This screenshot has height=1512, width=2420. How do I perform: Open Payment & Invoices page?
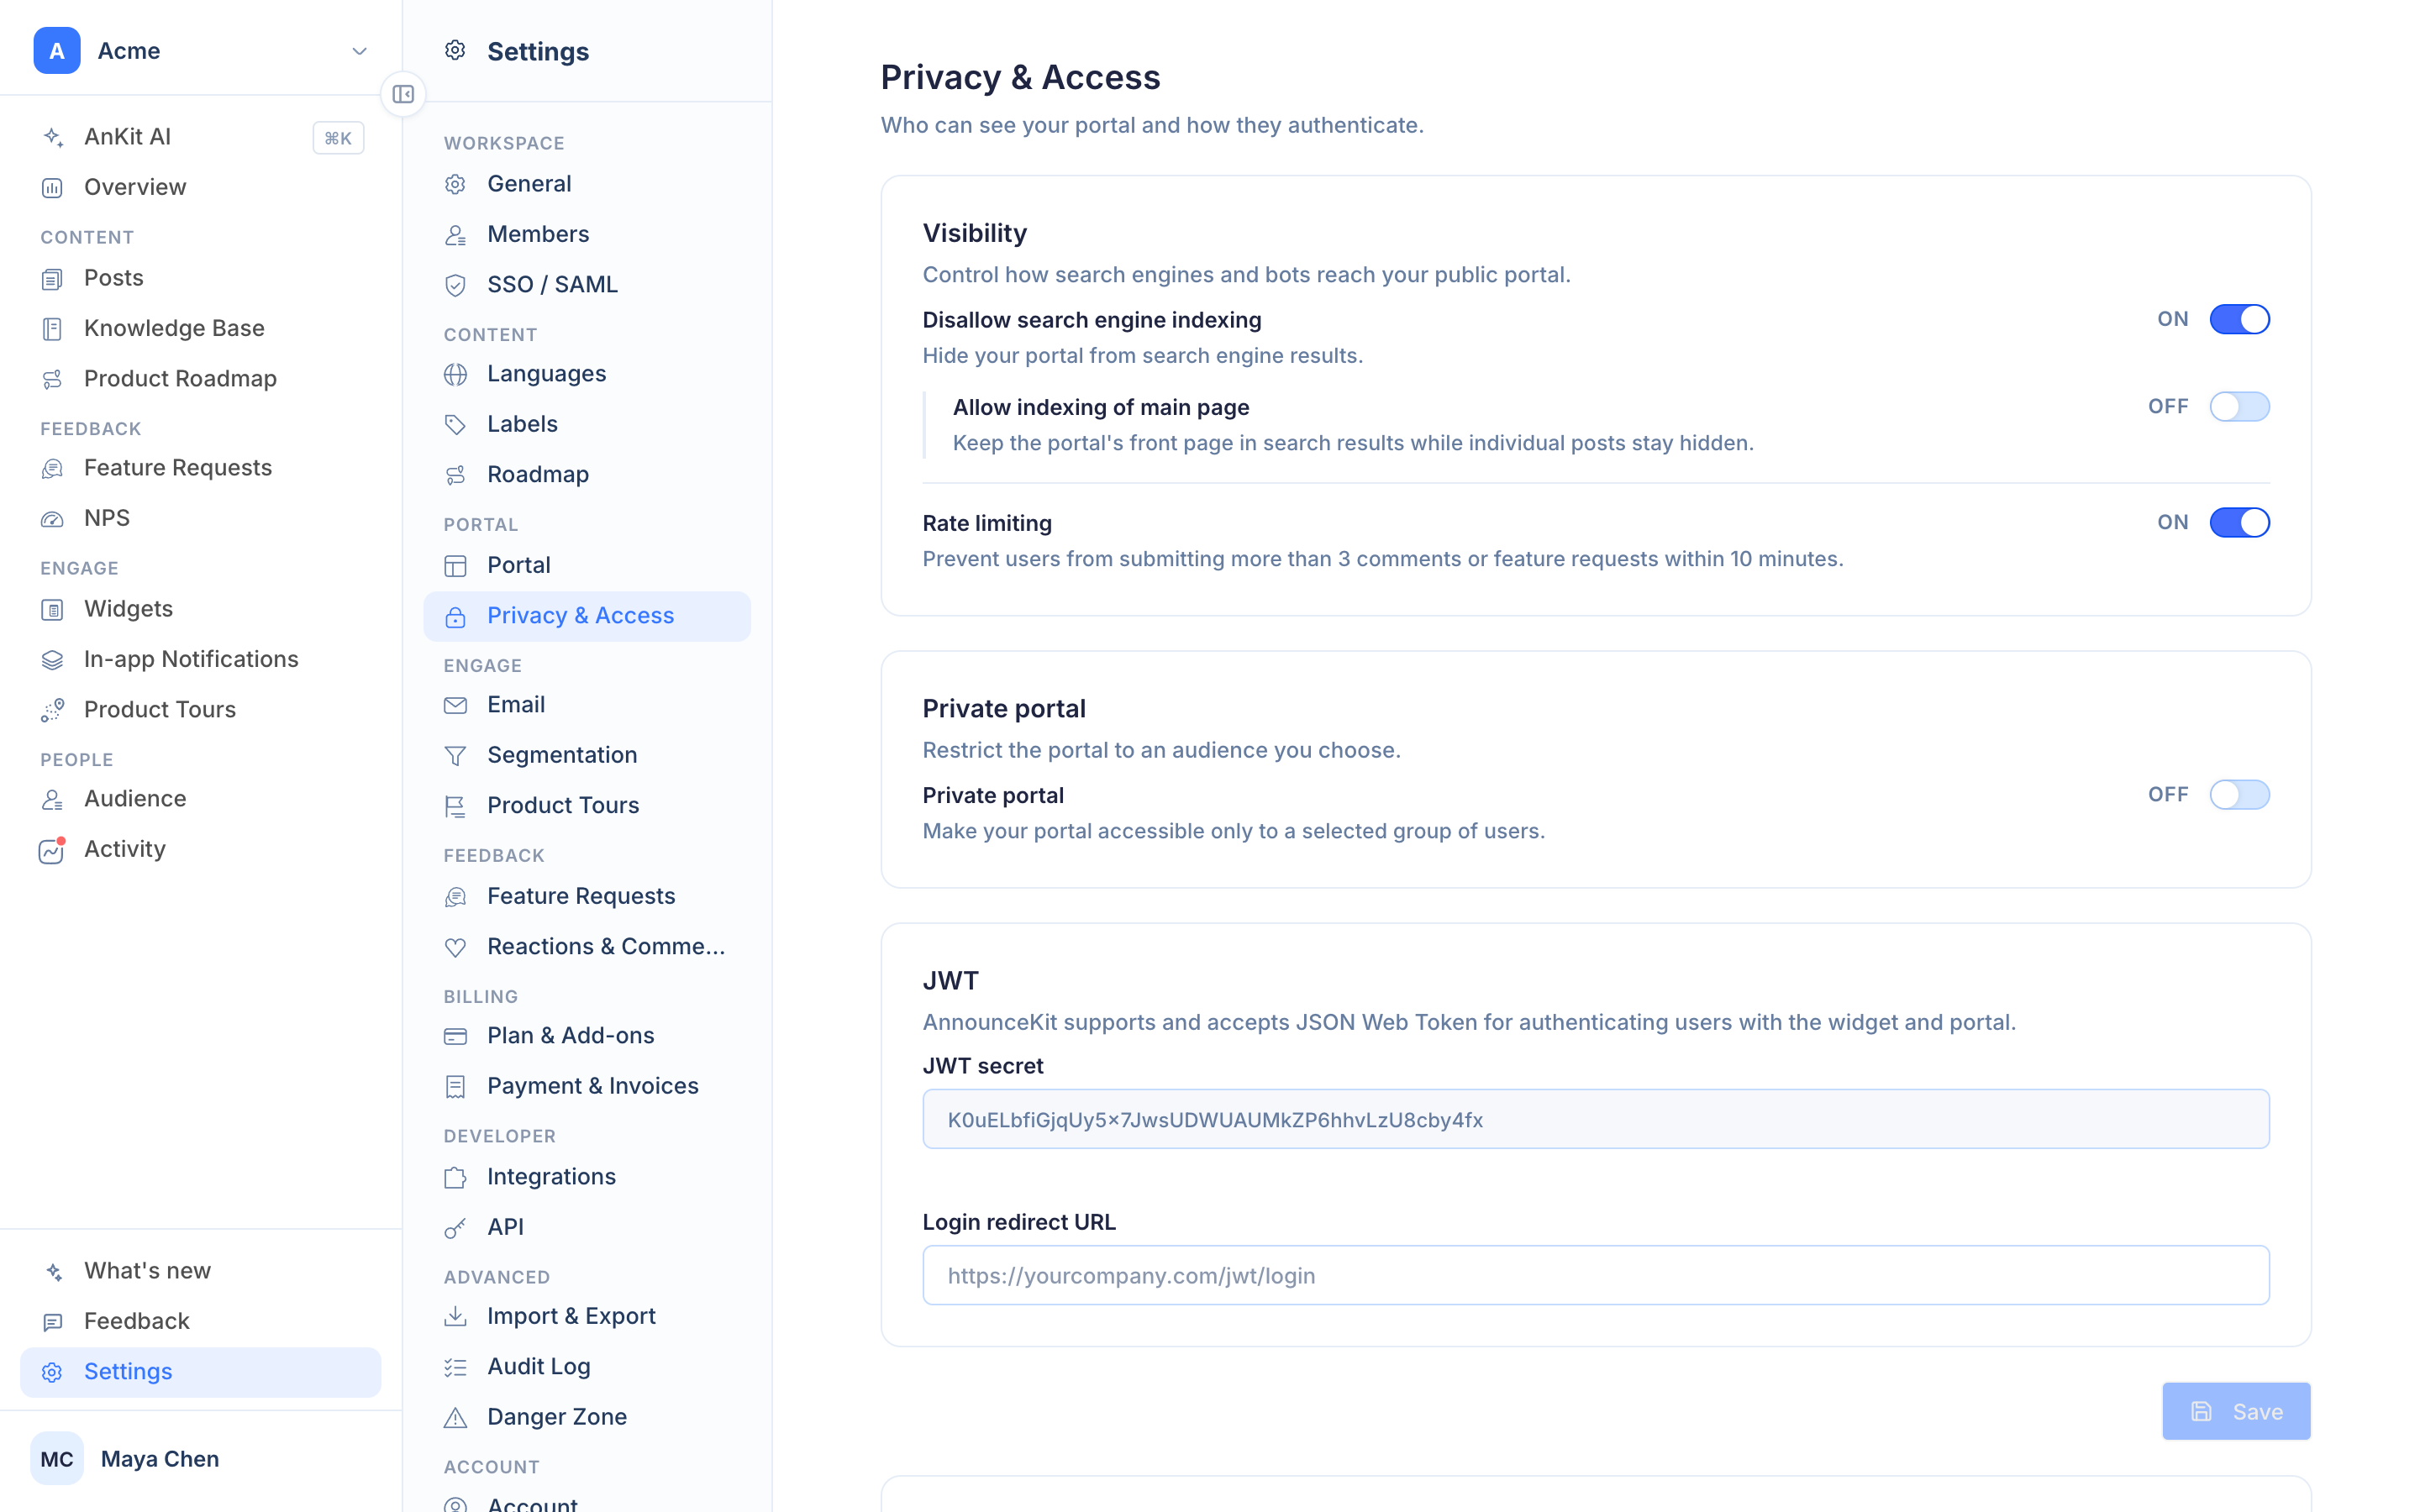coord(587,1086)
